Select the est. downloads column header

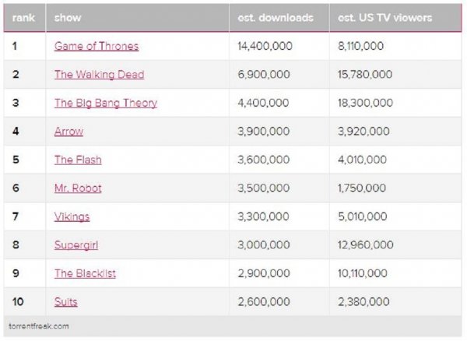[x=276, y=17]
